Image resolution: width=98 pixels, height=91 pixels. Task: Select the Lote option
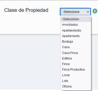click(76, 81)
